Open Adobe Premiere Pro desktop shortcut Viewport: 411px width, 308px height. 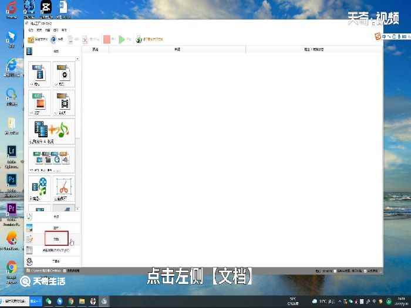[11, 209]
